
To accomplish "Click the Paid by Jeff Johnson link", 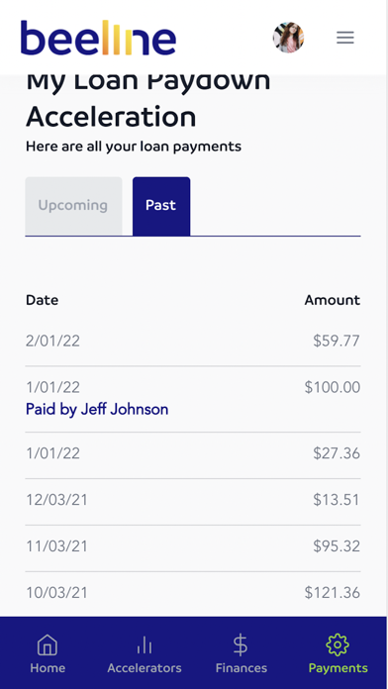I will click(97, 409).
